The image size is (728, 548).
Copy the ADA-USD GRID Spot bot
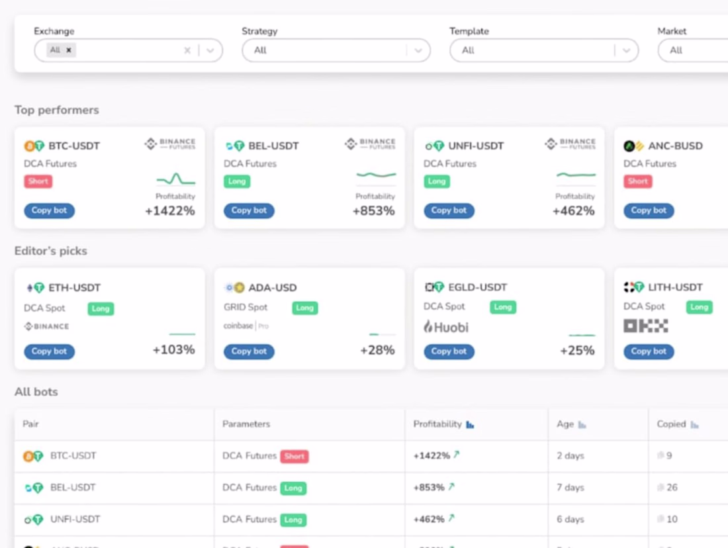pyautogui.click(x=249, y=351)
